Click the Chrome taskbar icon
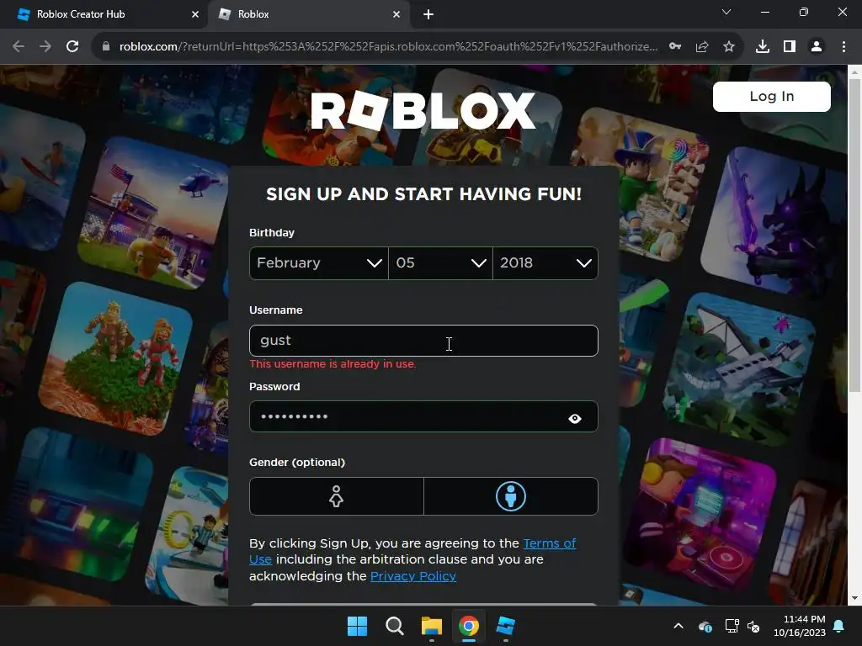This screenshot has height=646, width=862. [469, 626]
